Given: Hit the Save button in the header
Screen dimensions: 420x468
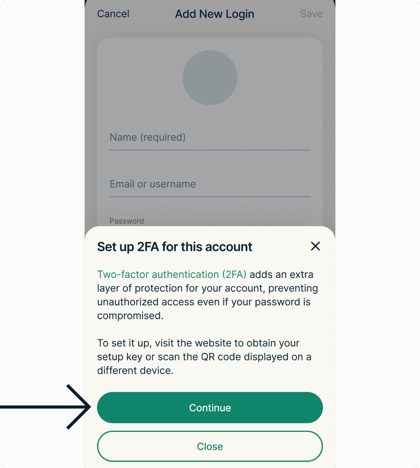Looking at the screenshot, I should click(x=311, y=14).
